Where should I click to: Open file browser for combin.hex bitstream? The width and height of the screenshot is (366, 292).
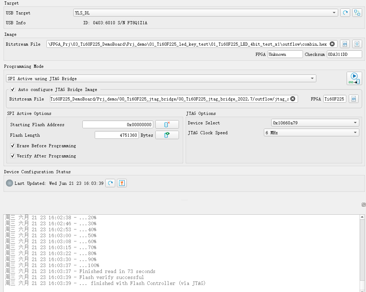[x=345, y=44]
